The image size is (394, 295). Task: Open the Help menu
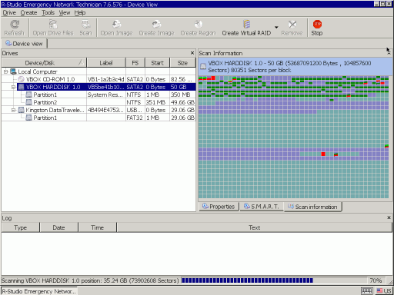pos(80,12)
